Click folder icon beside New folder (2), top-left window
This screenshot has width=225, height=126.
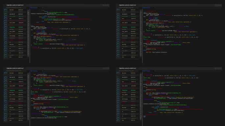pos(6,14)
